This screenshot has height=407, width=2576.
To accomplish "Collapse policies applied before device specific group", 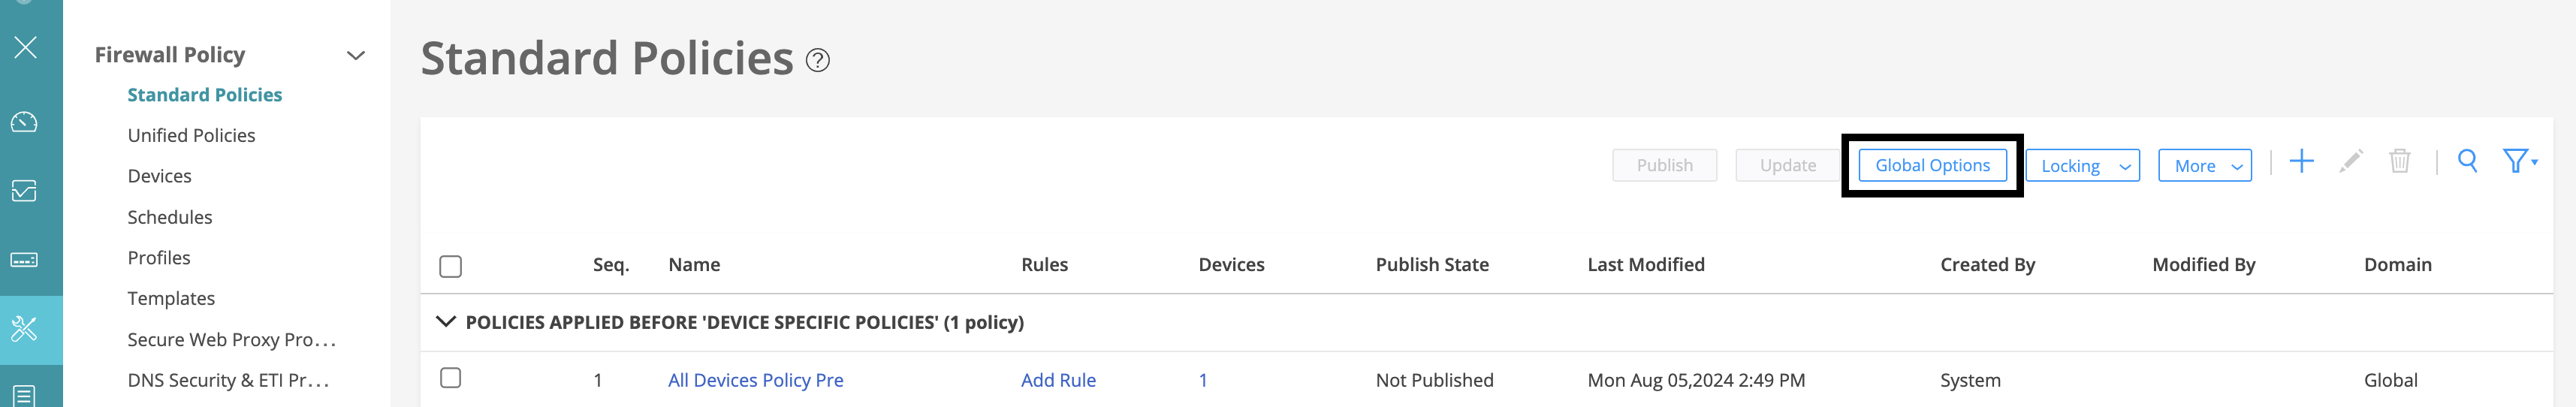I will pos(446,322).
